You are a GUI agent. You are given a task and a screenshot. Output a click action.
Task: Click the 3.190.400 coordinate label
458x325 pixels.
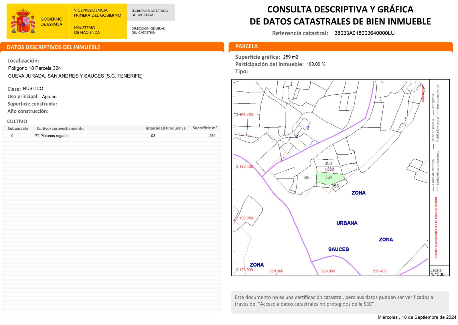[x=244, y=167]
